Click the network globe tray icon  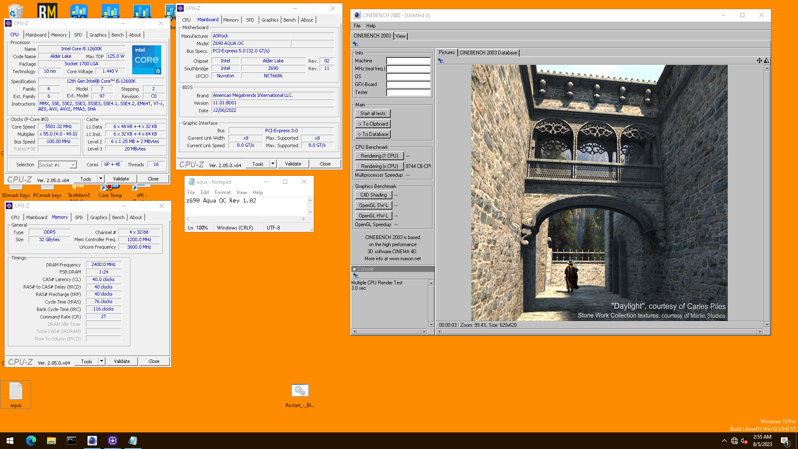click(734, 441)
